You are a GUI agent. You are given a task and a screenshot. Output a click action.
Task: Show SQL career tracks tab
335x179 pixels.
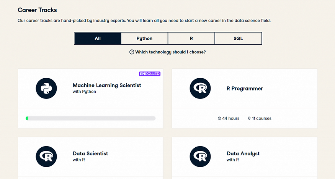click(238, 39)
